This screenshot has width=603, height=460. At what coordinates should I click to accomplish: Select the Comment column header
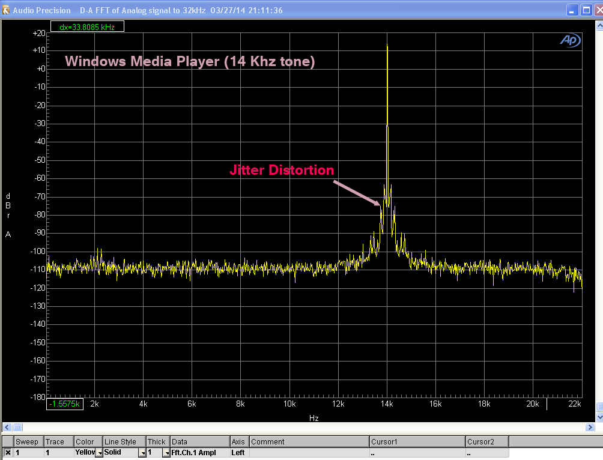coord(309,441)
